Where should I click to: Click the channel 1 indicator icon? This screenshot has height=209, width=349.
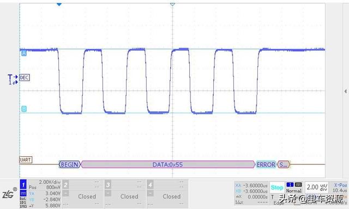click(x=23, y=185)
